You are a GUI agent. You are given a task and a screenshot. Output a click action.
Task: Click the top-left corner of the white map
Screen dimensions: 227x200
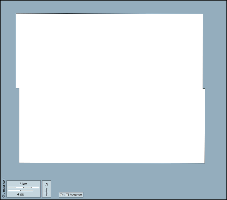pyautogui.click(x=16, y=14)
